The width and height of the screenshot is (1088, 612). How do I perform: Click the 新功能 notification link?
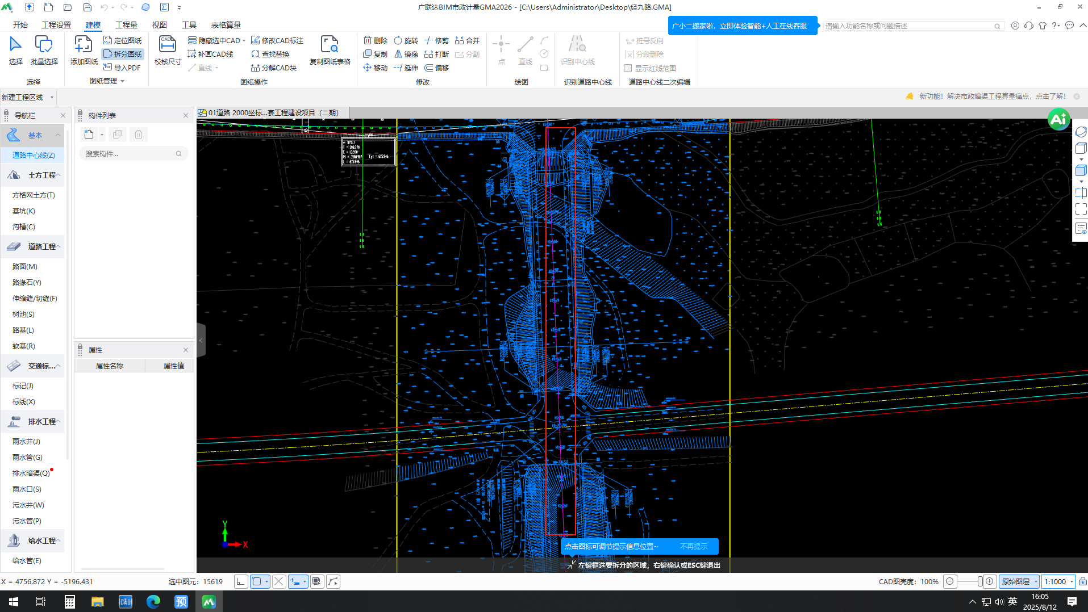click(992, 97)
